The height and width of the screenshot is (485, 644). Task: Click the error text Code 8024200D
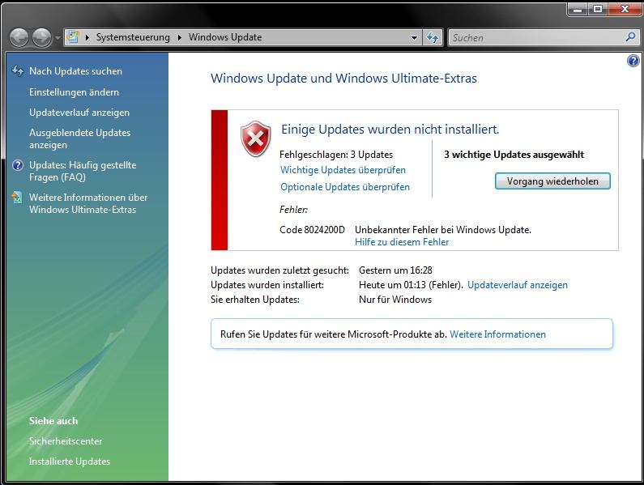[x=312, y=230]
